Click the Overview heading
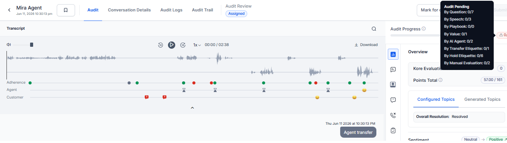507x143 pixels. click(x=418, y=52)
